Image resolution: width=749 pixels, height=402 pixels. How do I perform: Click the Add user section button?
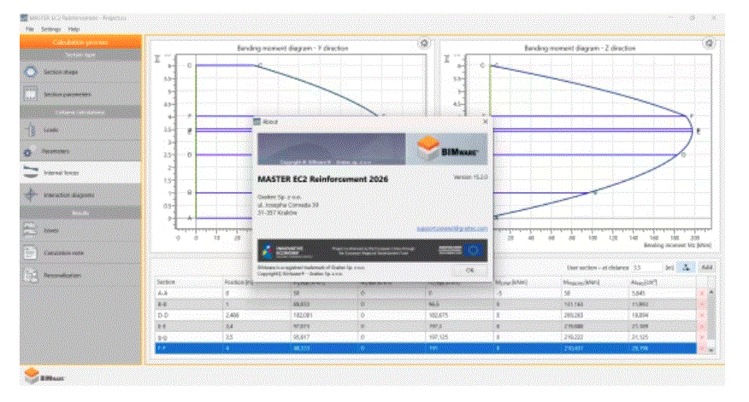point(706,267)
